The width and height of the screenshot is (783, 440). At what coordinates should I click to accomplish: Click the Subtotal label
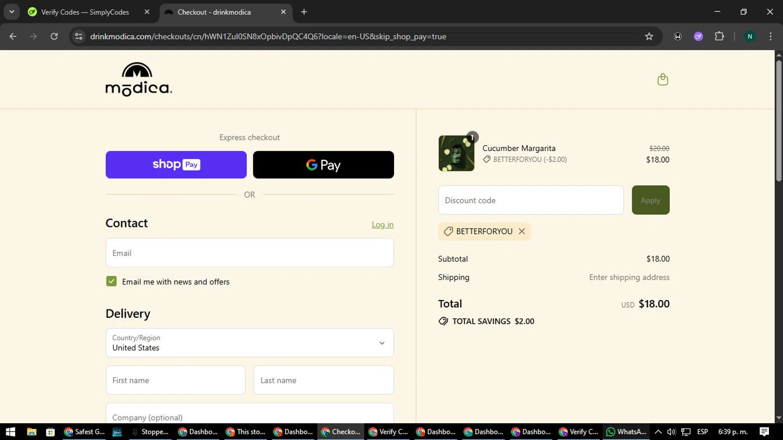[453, 259]
